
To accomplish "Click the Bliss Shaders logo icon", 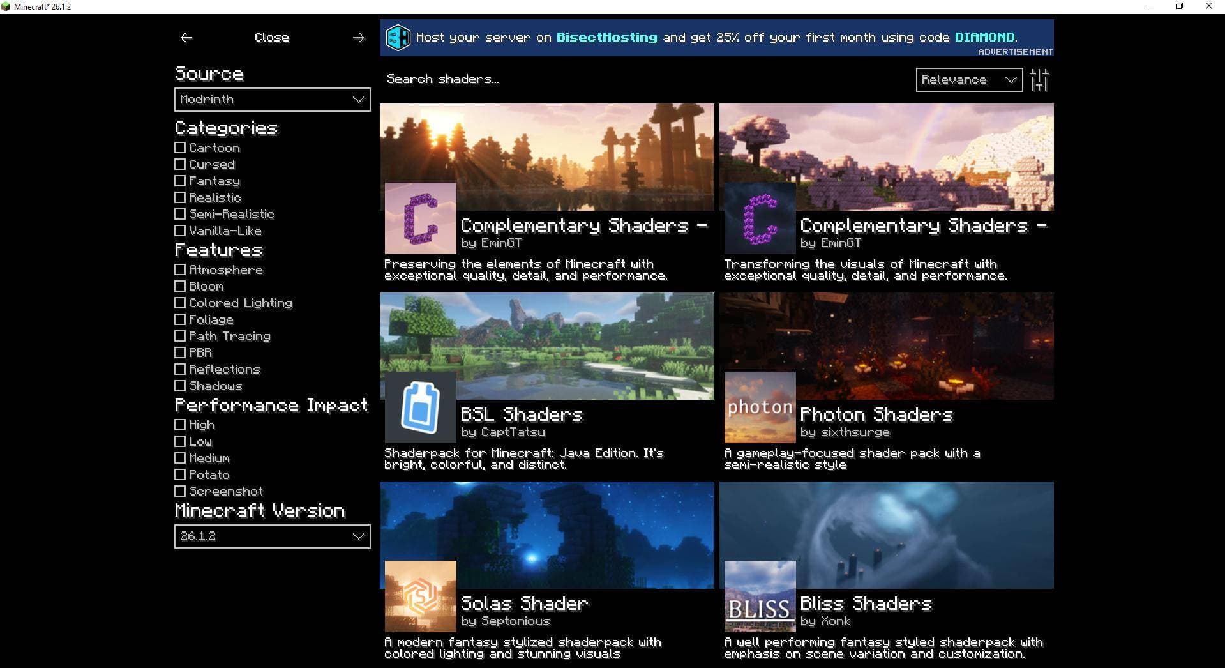I will pyautogui.click(x=760, y=596).
